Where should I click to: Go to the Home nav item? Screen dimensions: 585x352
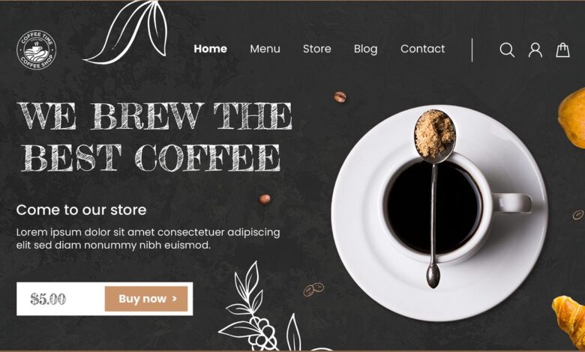[211, 49]
